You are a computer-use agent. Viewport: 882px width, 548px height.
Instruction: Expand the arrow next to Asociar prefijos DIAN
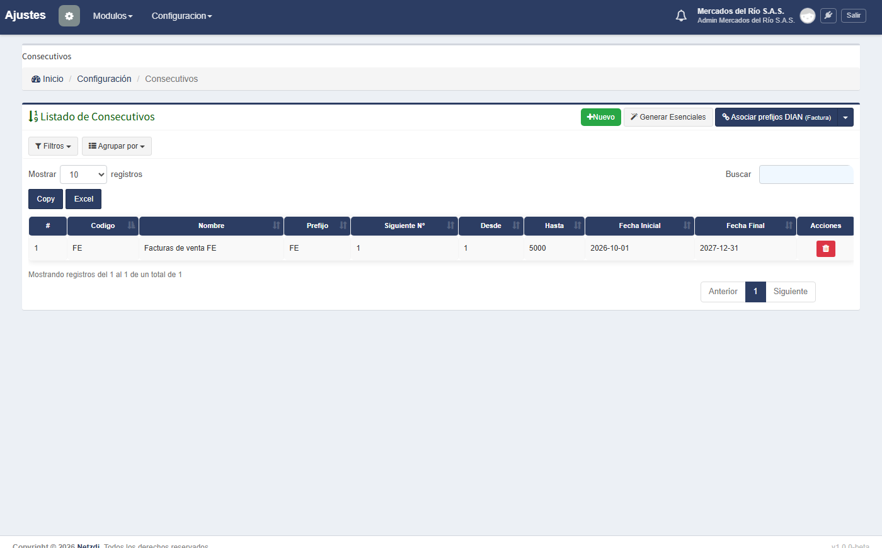coord(845,117)
